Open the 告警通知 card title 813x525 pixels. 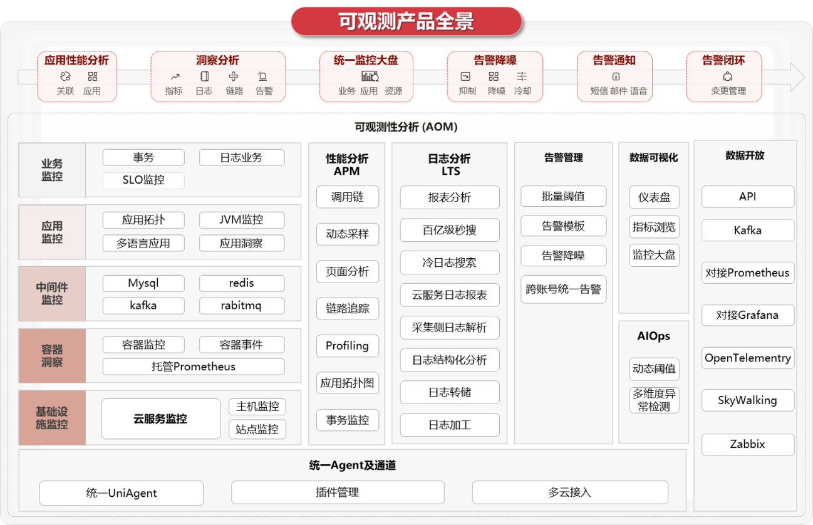pos(614,60)
